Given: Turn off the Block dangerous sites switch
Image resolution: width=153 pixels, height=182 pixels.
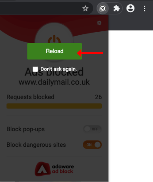Looking at the screenshot, I should tap(92, 145).
